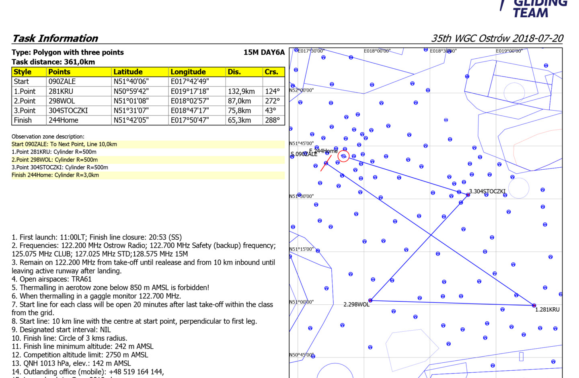Select the Style column header in the table
The height and width of the screenshot is (378, 579).
pyautogui.click(x=23, y=72)
